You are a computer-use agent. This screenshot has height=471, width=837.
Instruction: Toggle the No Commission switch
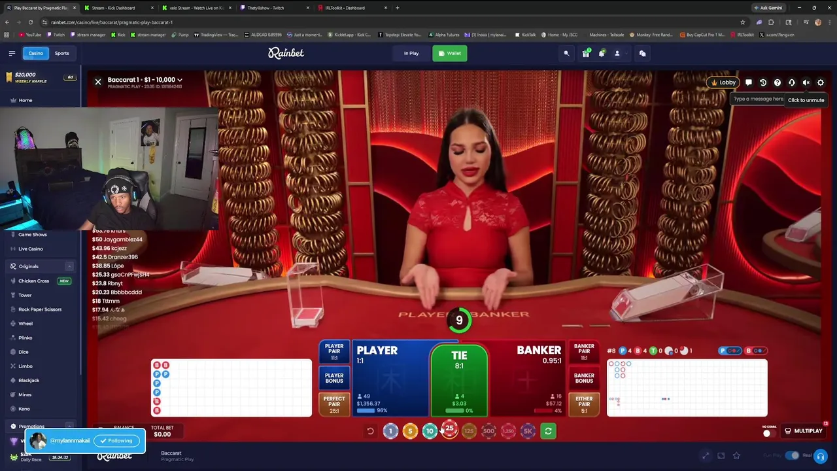coord(768,432)
